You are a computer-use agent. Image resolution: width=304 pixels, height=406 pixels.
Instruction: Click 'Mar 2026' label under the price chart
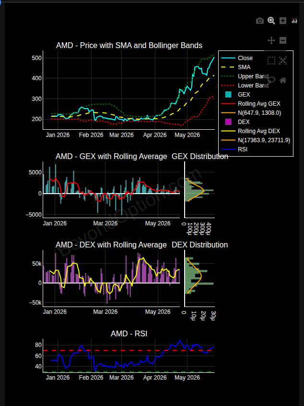pos(121,135)
